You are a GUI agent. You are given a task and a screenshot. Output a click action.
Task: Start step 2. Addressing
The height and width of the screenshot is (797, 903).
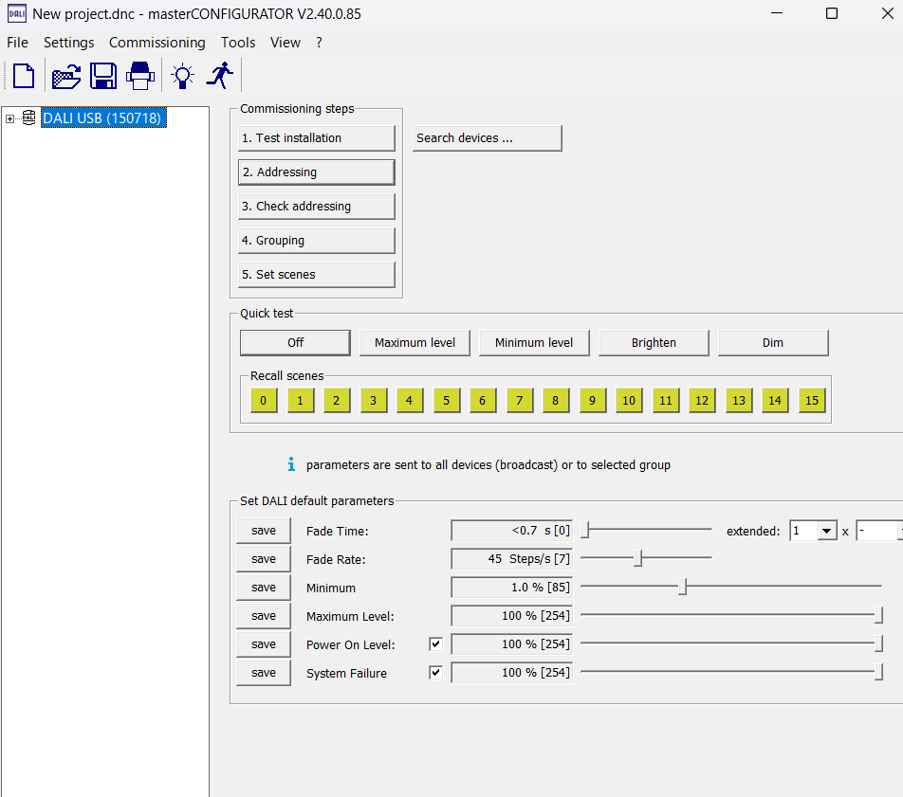point(317,172)
